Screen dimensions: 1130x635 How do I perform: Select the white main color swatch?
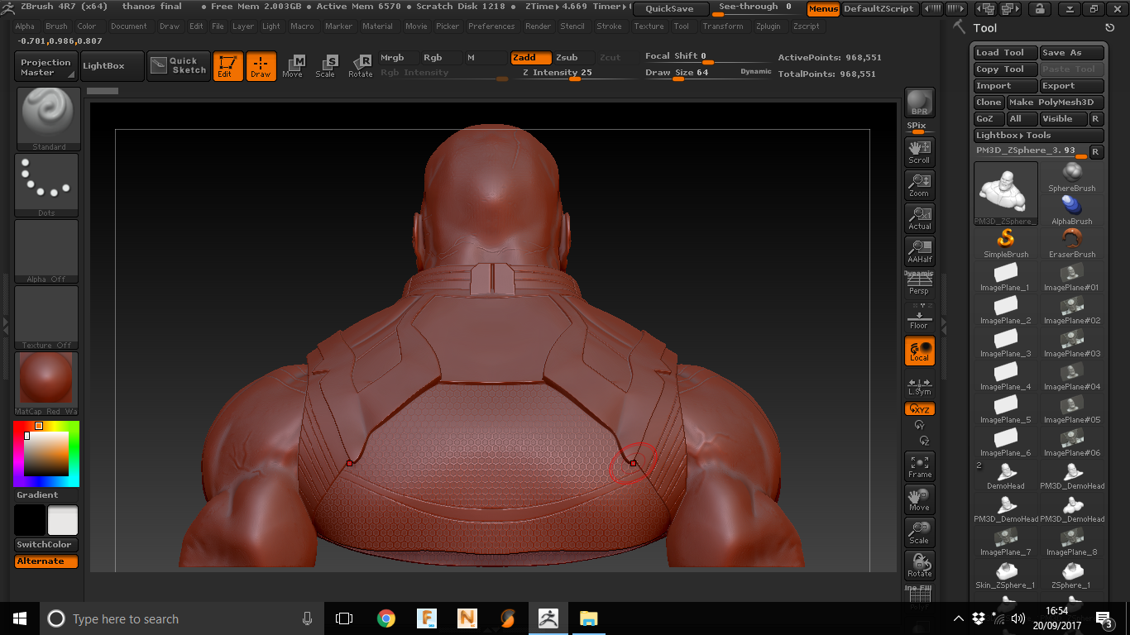63,521
